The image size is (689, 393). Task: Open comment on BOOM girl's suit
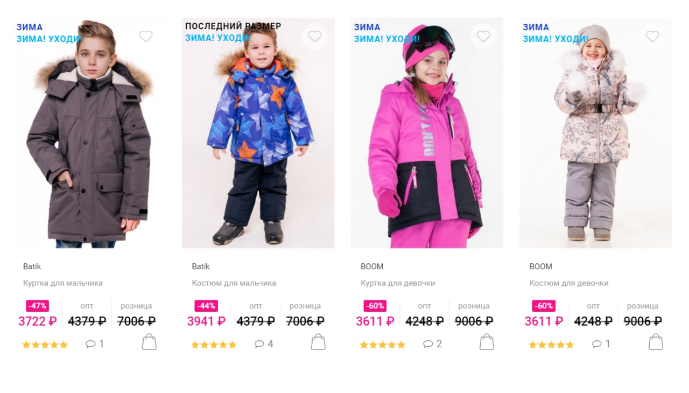[x=601, y=344]
